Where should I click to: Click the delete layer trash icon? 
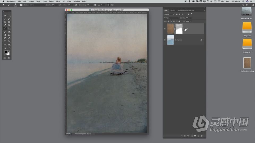[x=202, y=136]
